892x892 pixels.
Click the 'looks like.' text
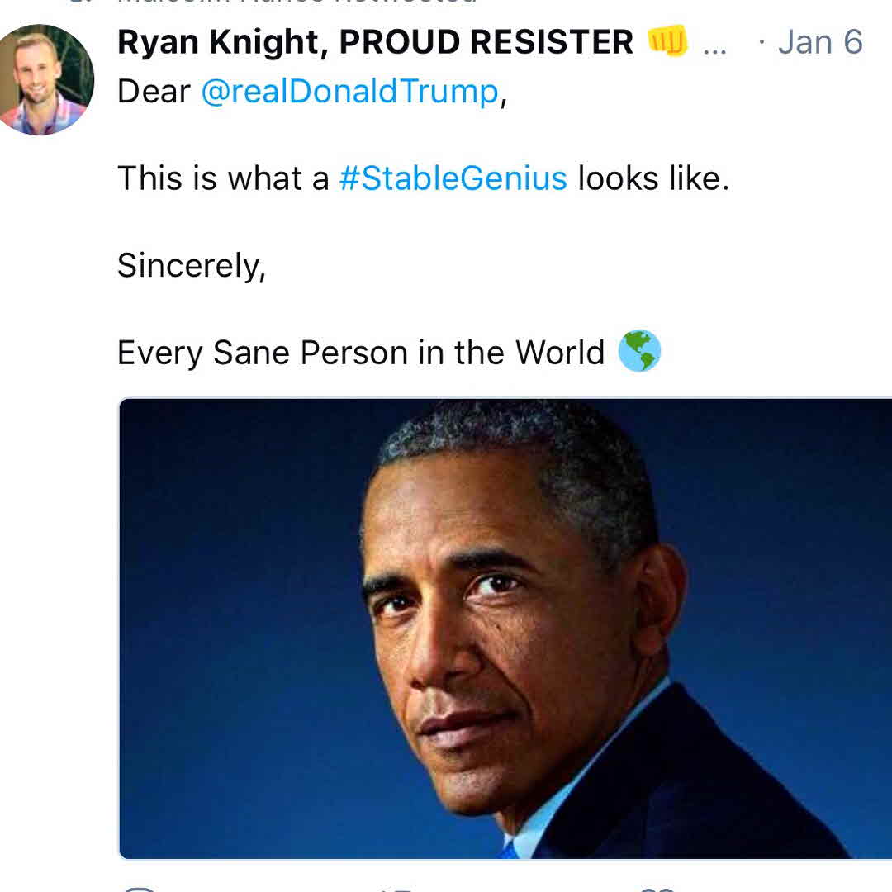coord(652,178)
